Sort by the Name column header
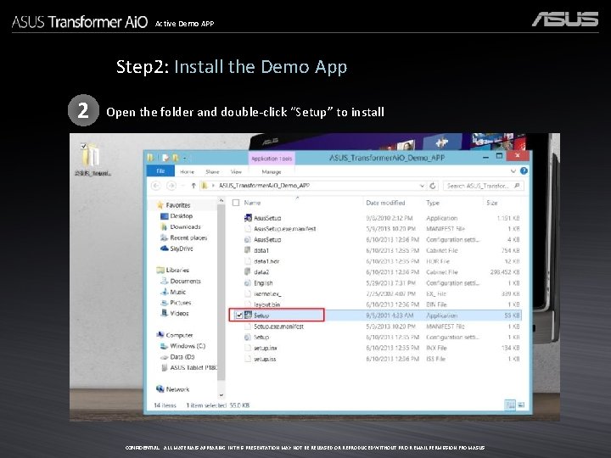 click(252, 203)
